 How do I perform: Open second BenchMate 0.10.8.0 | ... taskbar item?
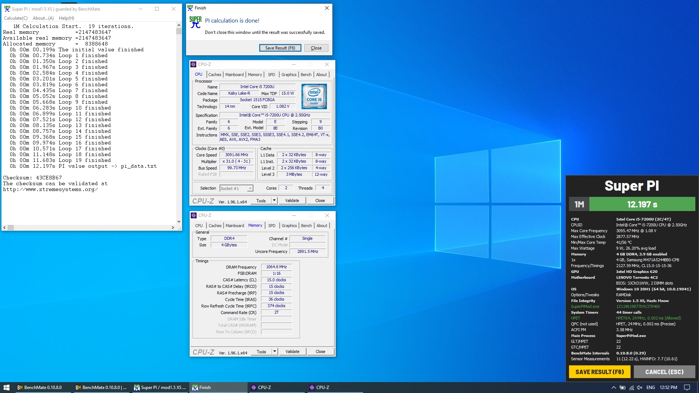point(101,388)
